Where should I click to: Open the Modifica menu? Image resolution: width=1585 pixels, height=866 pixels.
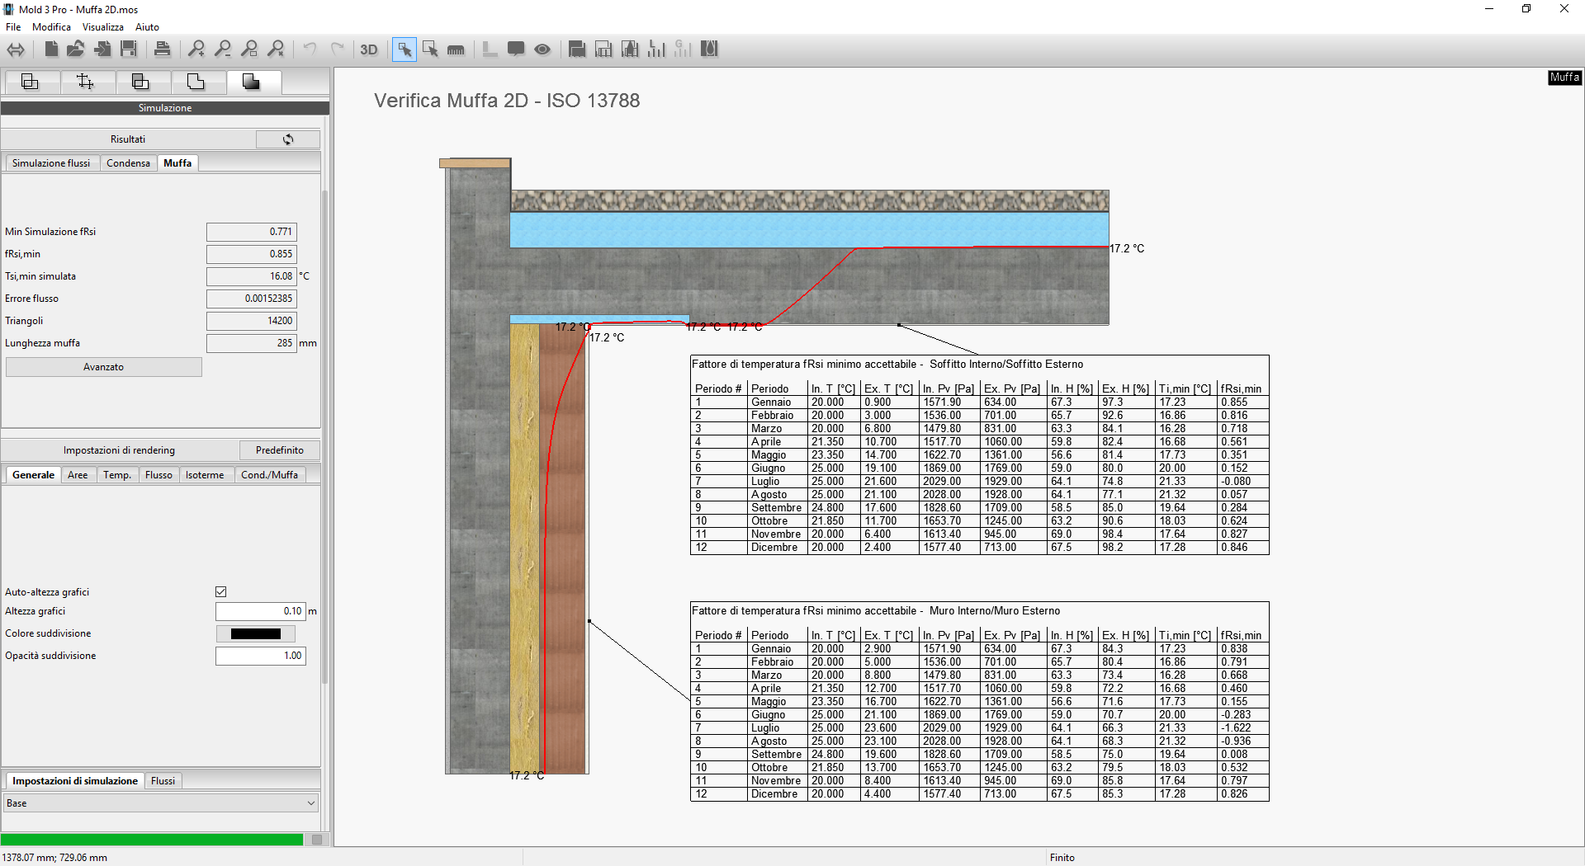[51, 27]
